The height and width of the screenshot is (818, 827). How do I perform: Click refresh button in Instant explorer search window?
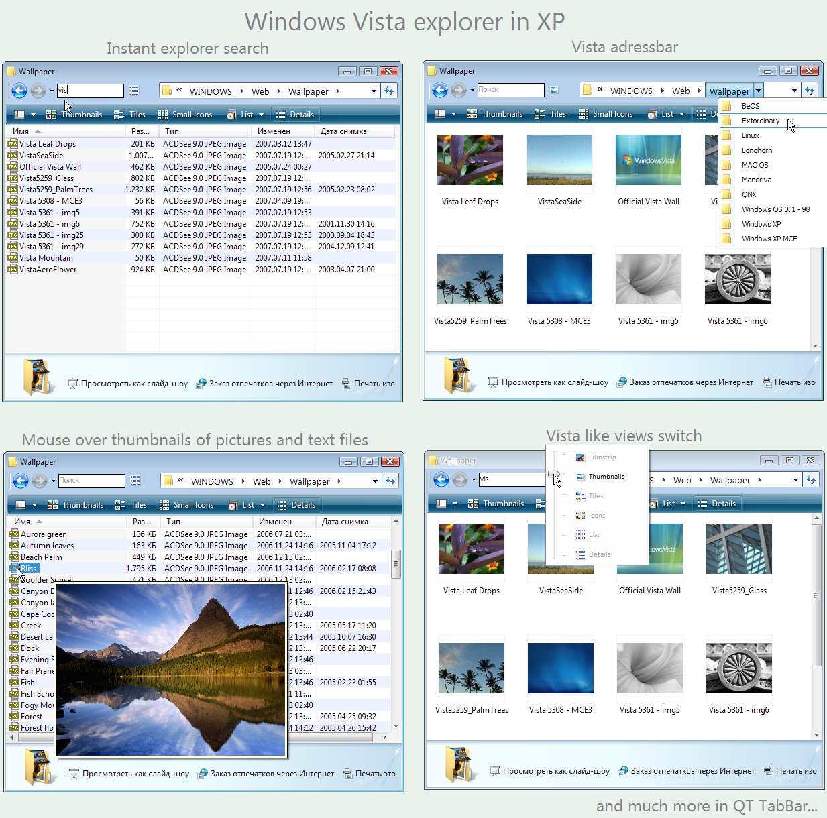(x=389, y=91)
